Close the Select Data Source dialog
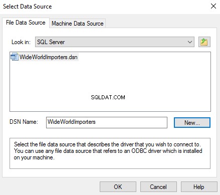This screenshot has width=220, height=195. pos(213,7)
